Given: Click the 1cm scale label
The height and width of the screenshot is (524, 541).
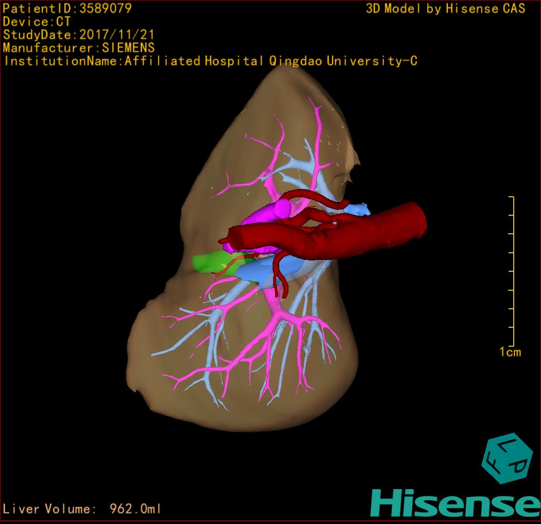Looking at the screenshot, I should (x=510, y=352).
